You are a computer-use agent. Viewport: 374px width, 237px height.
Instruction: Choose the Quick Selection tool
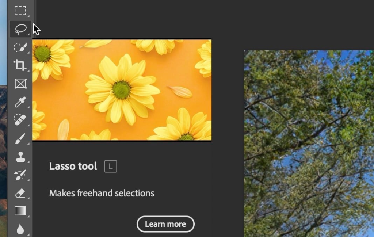(x=20, y=47)
